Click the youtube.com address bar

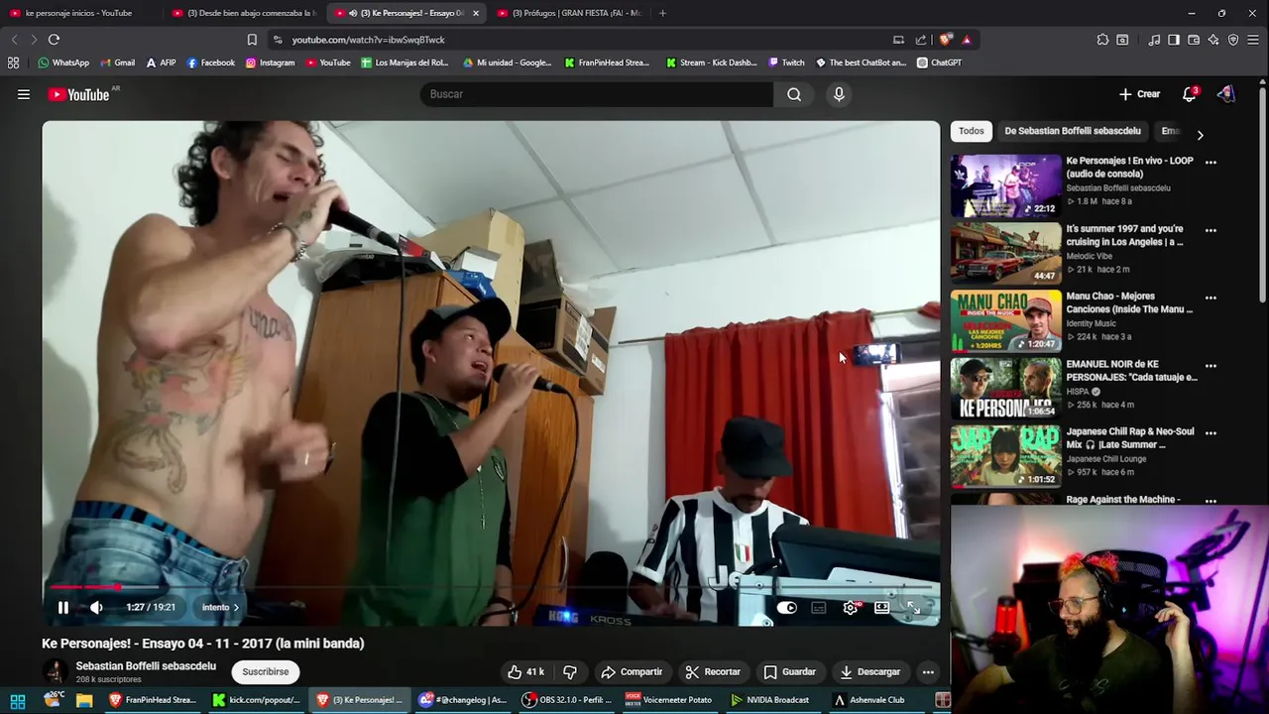click(x=575, y=40)
